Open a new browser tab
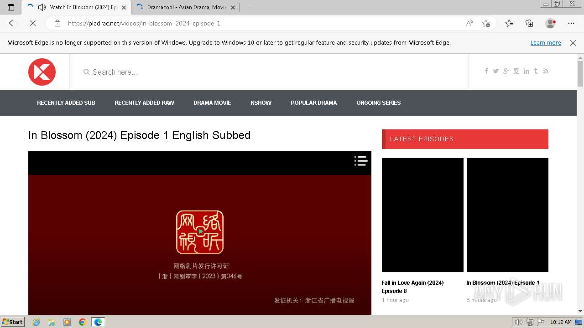The height and width of the screenshot is (328, 584). 248,7
